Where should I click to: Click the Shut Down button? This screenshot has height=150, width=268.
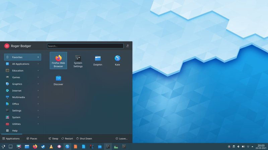pyautogui.click(x=84, y=139)
